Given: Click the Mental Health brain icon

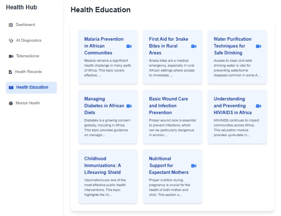Looking at the screenshot, I should pyautogui.click(x=11, y=103).
